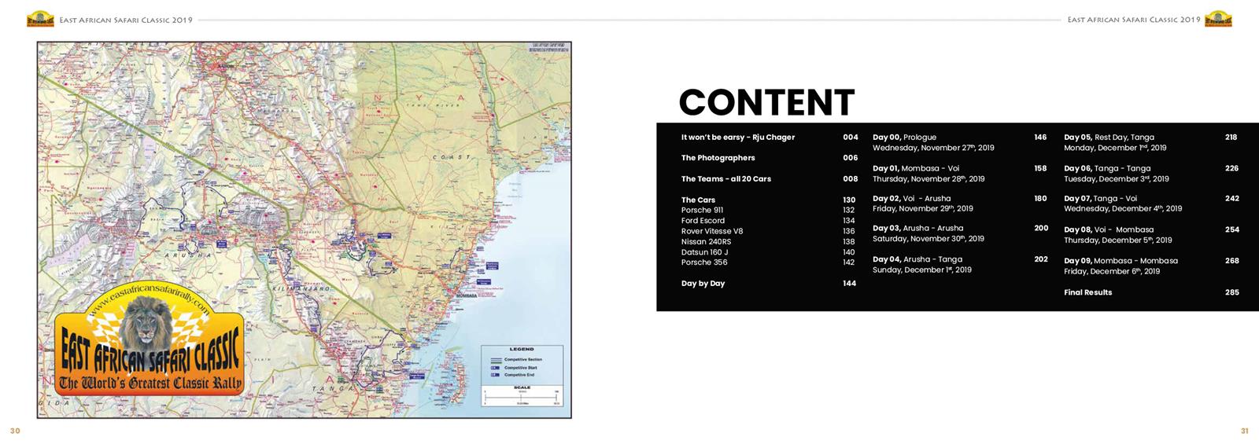Open Day 01, Mombasa - Voi entry
The width and height of the screenshot is (1259, 444).
pos(916,168)
